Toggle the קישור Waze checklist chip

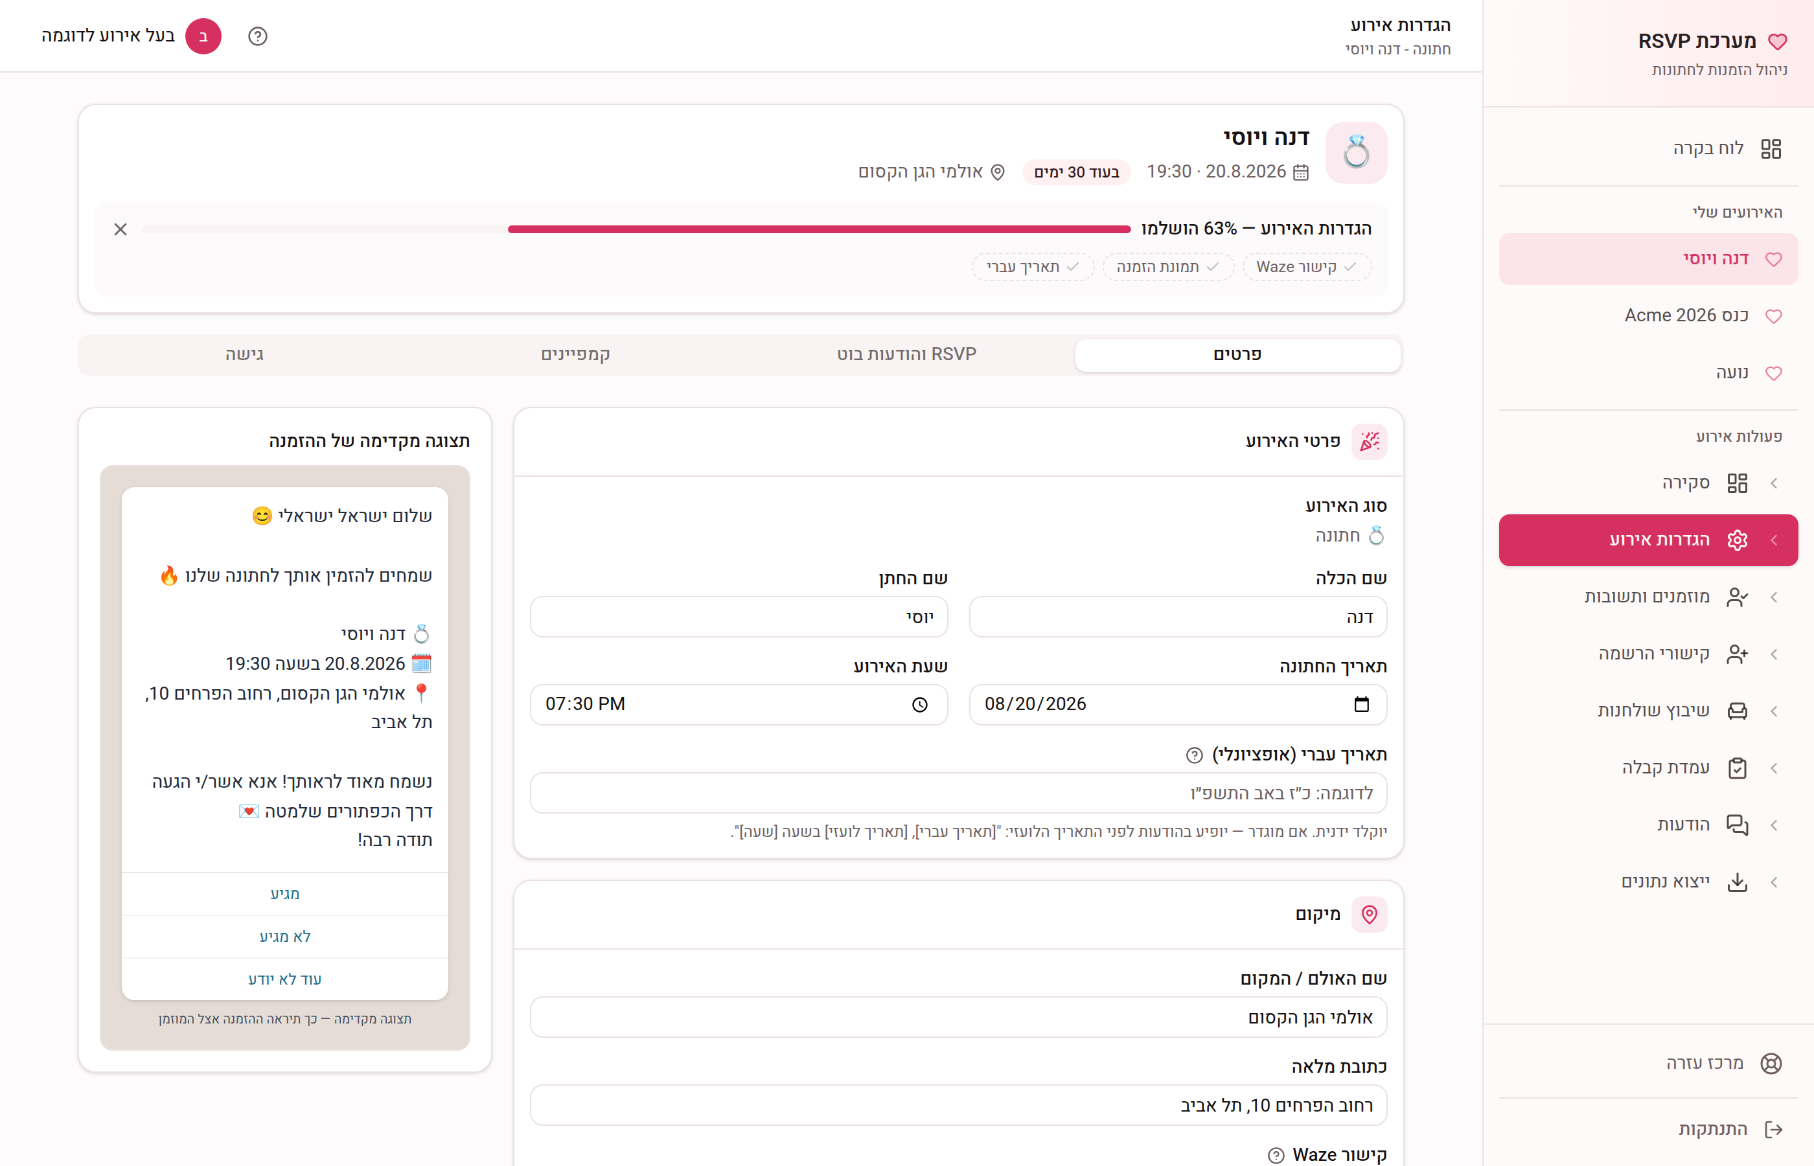click(1307, 268)
